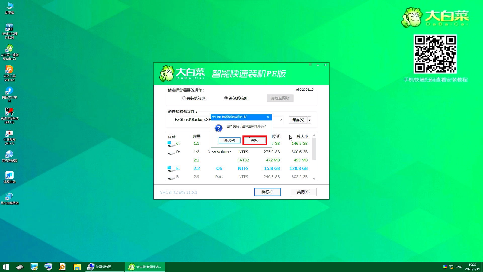Click the 保存(S) button
Image resolution: width=483 pixels, height=272 pixels.
[298, 120]
